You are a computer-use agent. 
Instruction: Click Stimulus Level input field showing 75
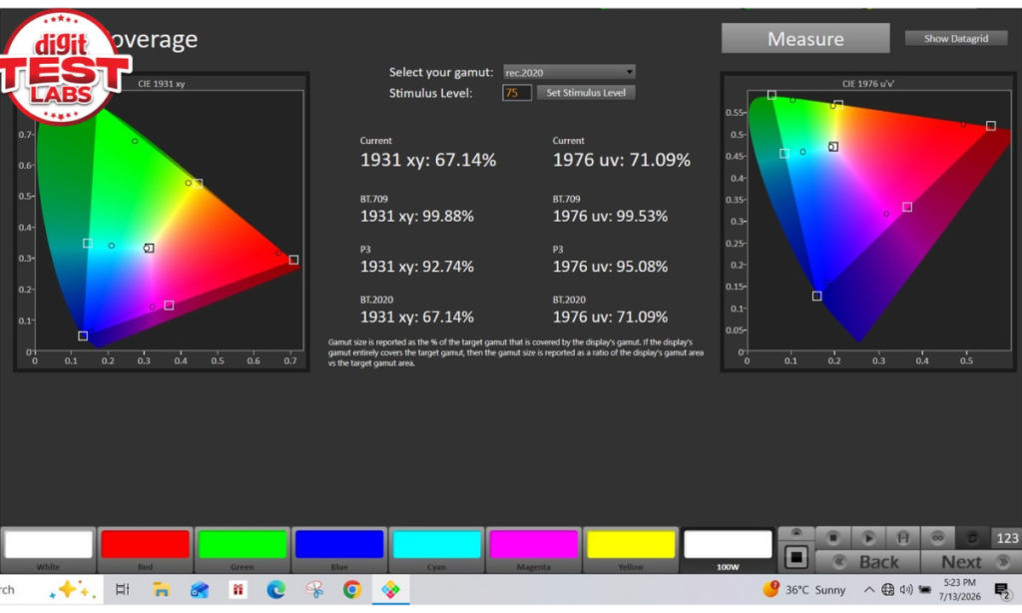click(x=517, y=93)
